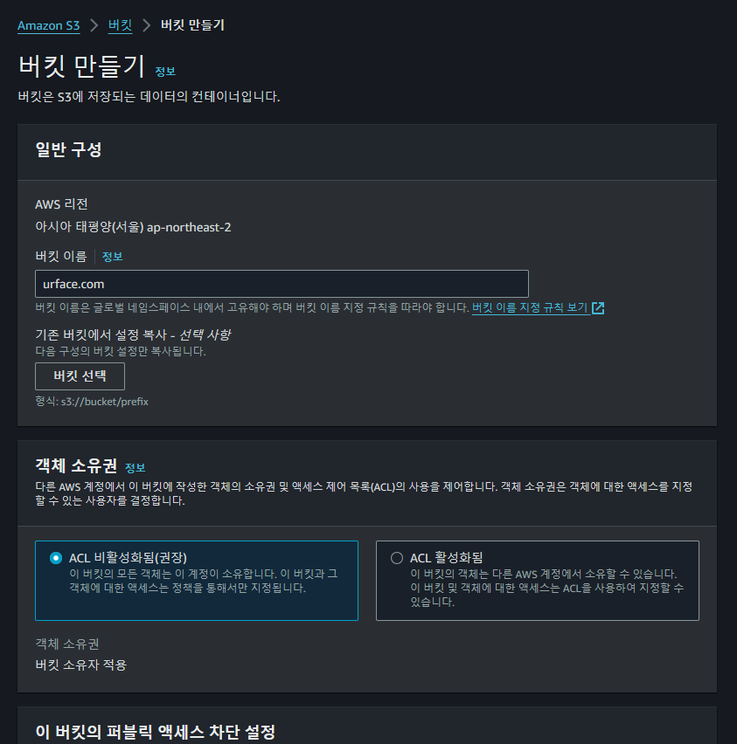Screen dimensions: 737x744
Task: Click the breadcrumb chevron after 버킷
Action: click(146, 25)
